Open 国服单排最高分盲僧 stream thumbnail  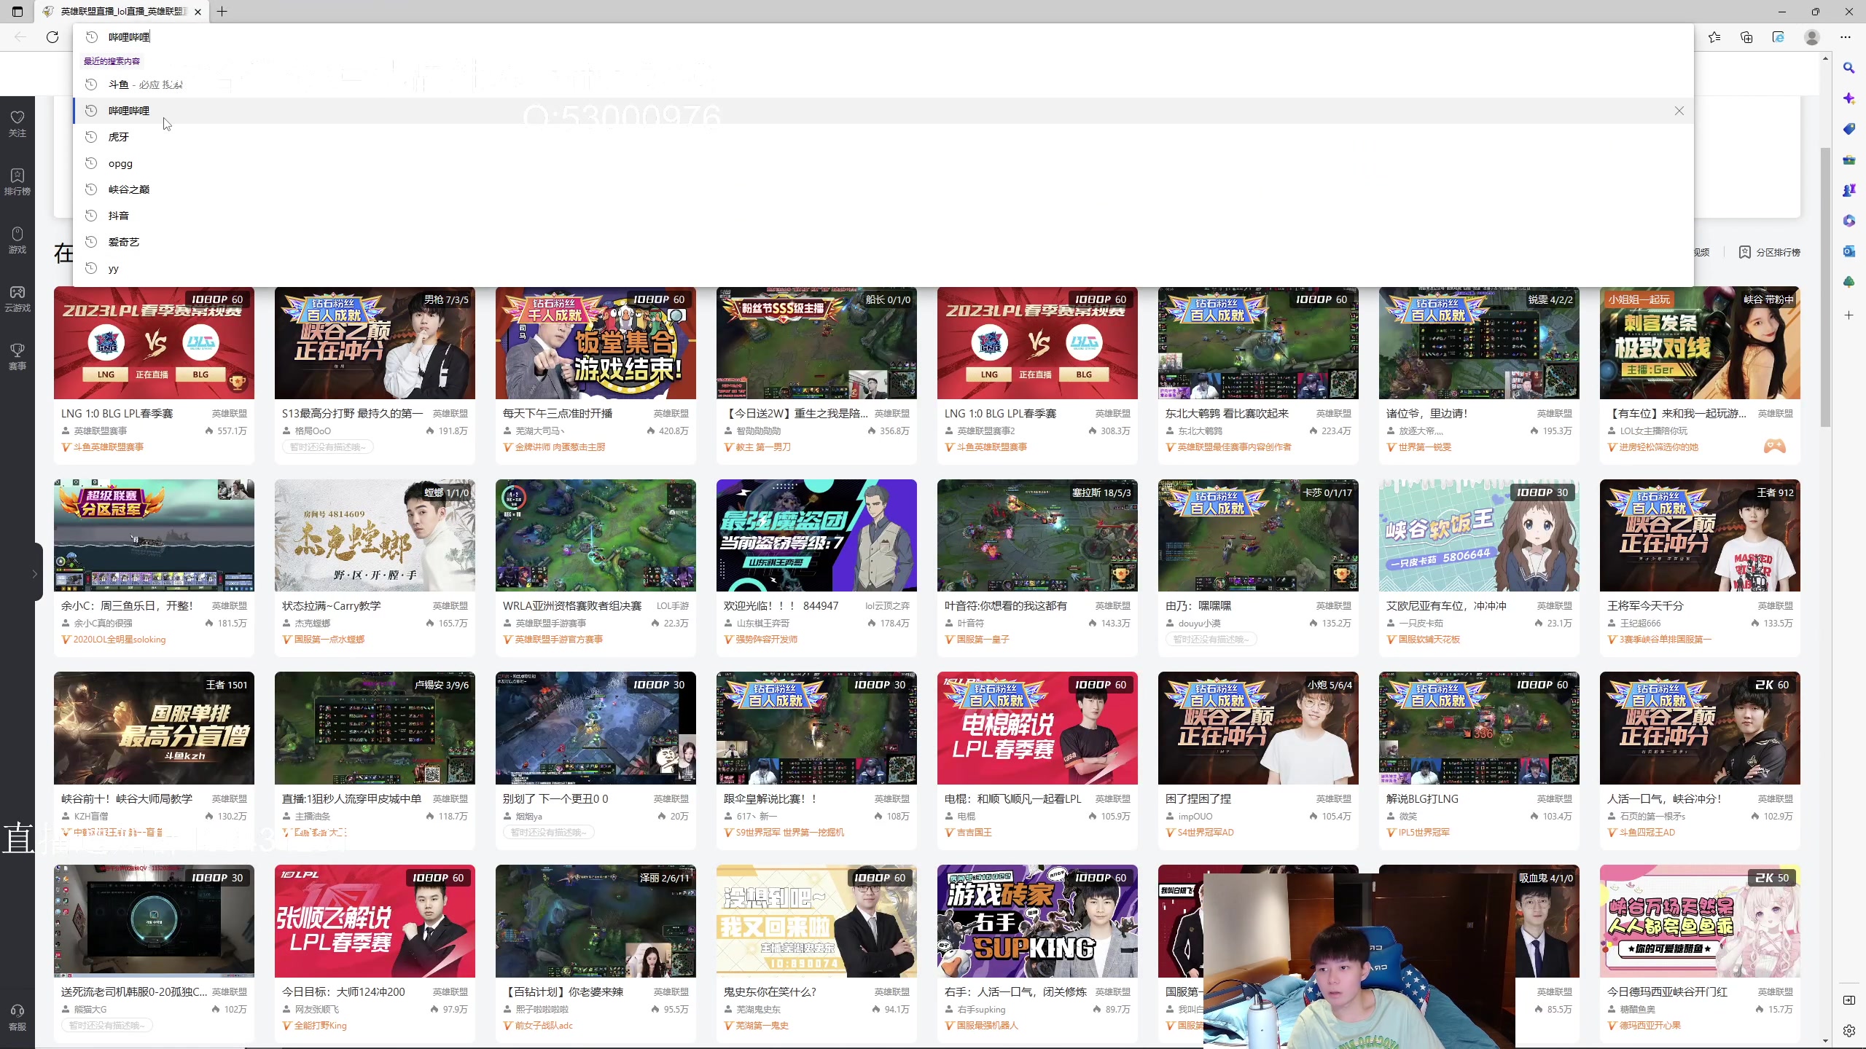154,728
